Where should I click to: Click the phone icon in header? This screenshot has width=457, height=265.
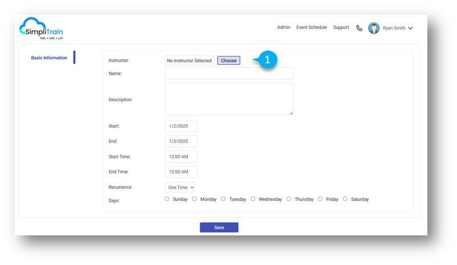click(x=359, y=28)
